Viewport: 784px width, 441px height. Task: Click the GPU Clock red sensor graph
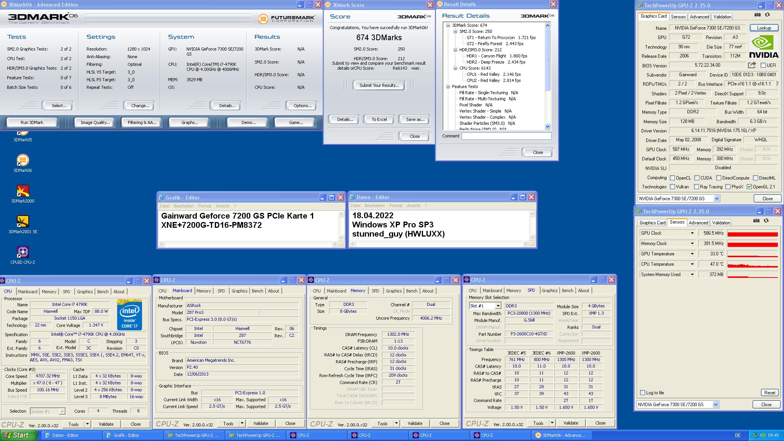(752, 233)
